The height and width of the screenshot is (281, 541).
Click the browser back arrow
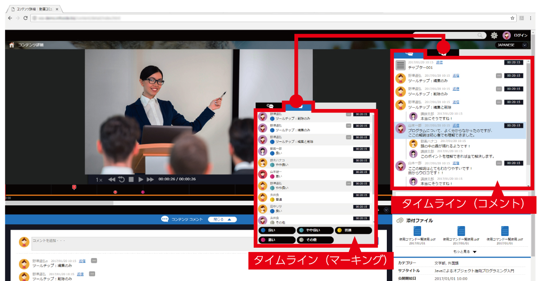[x=10, y=18]
